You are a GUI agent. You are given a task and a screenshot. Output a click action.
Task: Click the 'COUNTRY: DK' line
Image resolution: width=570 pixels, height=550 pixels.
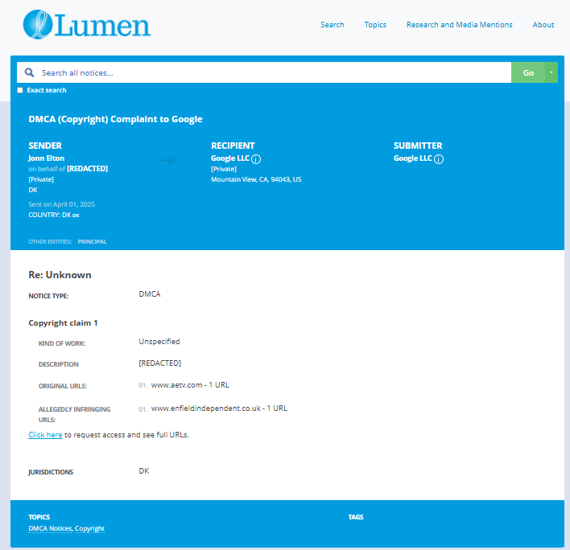coord(54,215)
